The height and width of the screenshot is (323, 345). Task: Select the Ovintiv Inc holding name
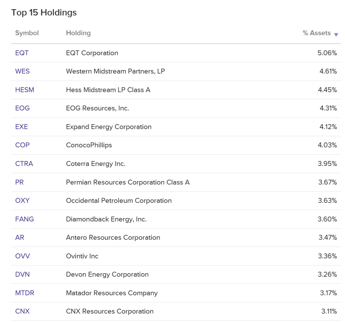tap(82, 256)
